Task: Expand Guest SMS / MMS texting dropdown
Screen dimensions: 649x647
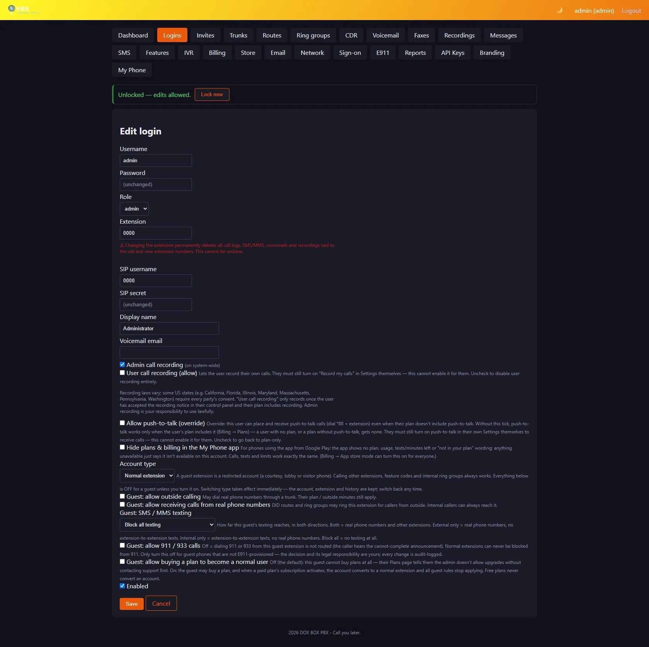Action: pos(167,525)
